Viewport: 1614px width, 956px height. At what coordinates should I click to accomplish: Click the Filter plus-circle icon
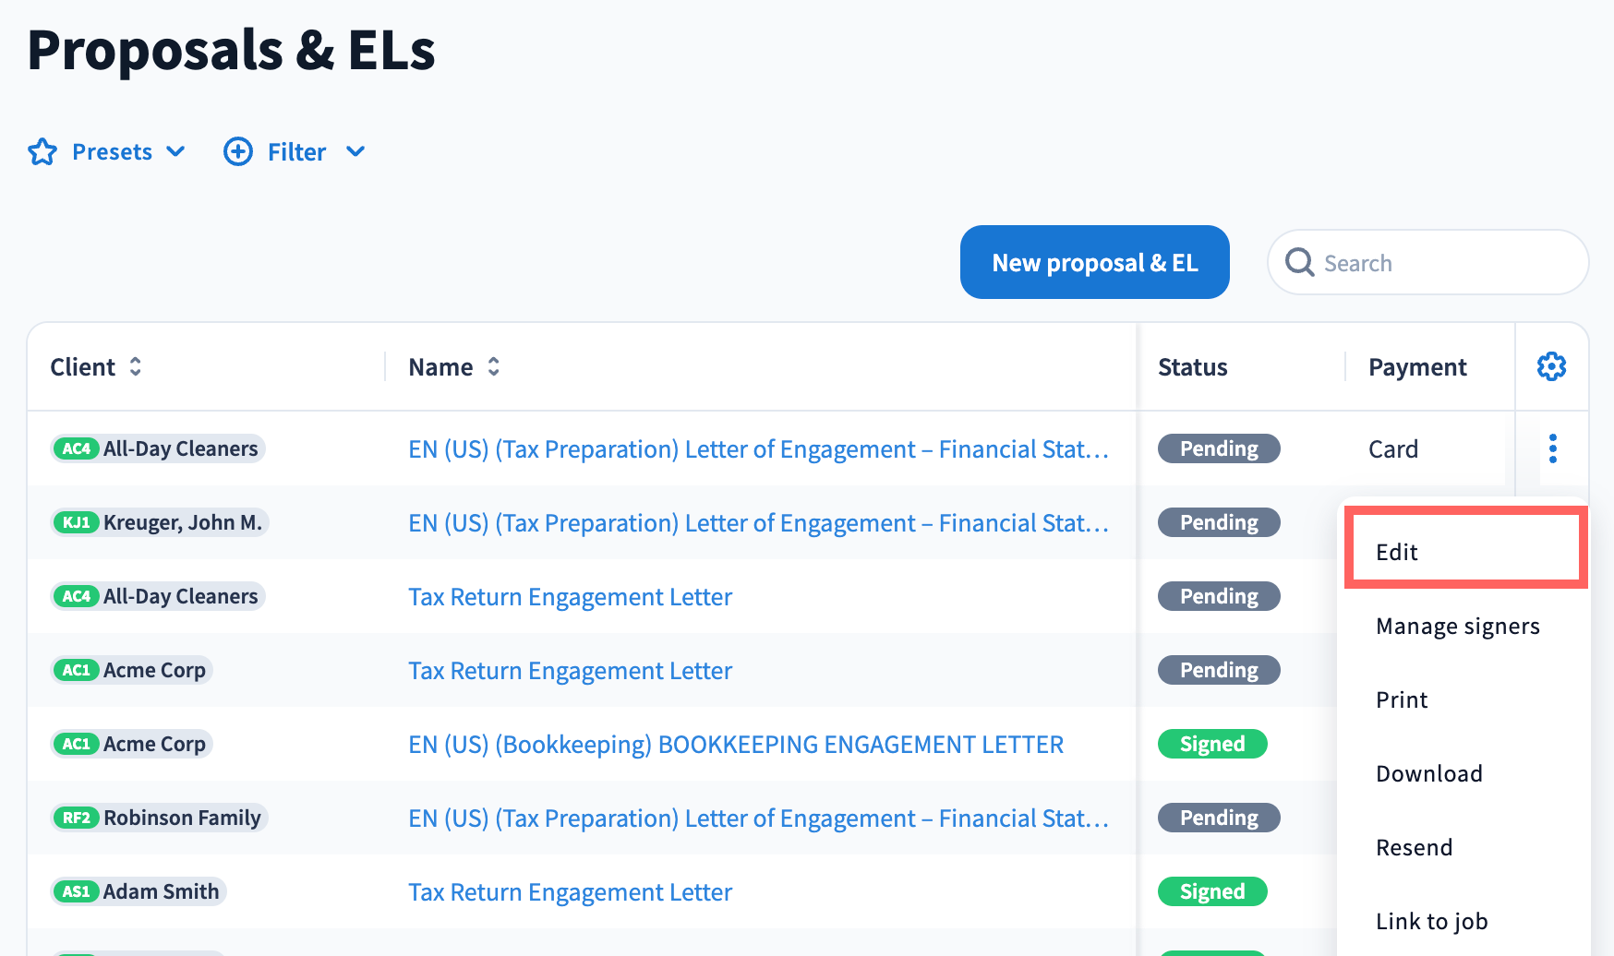(x=238, y=152)
